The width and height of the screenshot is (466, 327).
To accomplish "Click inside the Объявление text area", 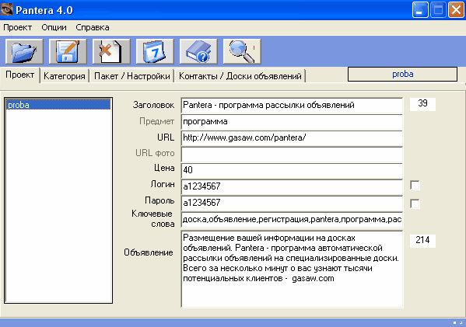I will click(x=292, y=270).
